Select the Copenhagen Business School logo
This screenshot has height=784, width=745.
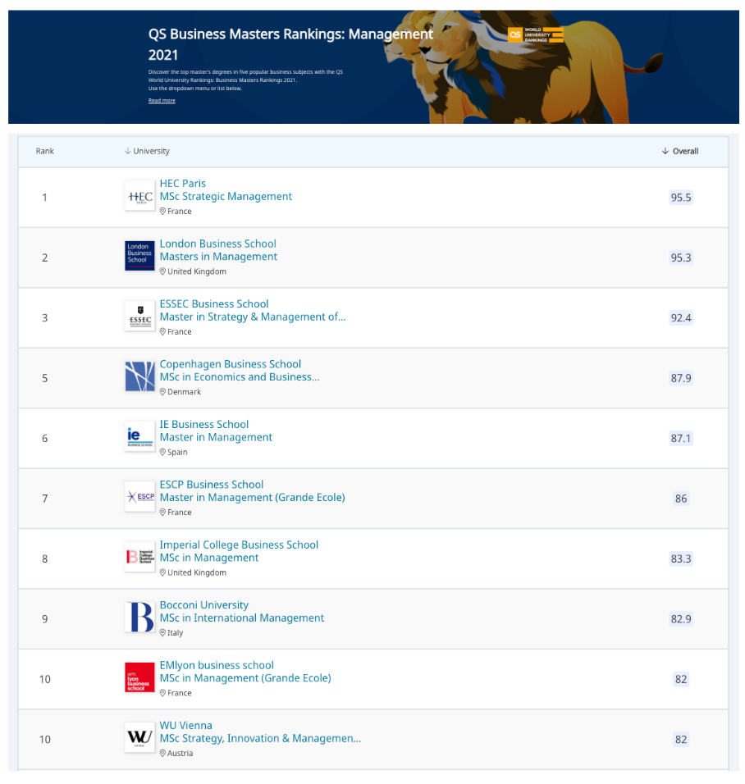click(139, 376)
